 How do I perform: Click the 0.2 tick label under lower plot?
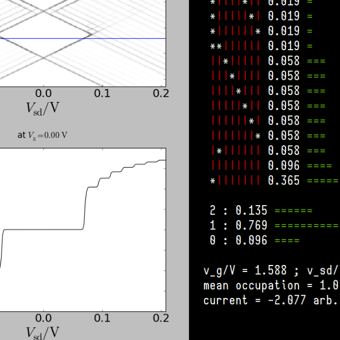point(160,318)
